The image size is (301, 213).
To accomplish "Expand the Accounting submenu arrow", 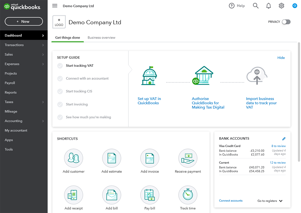I will 43,121.
